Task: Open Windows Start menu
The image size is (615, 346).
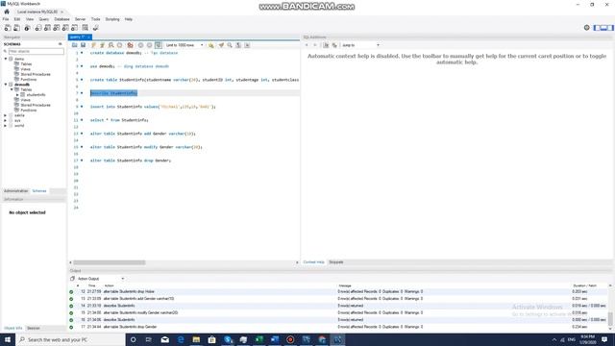Action: (x=8, y=339)
